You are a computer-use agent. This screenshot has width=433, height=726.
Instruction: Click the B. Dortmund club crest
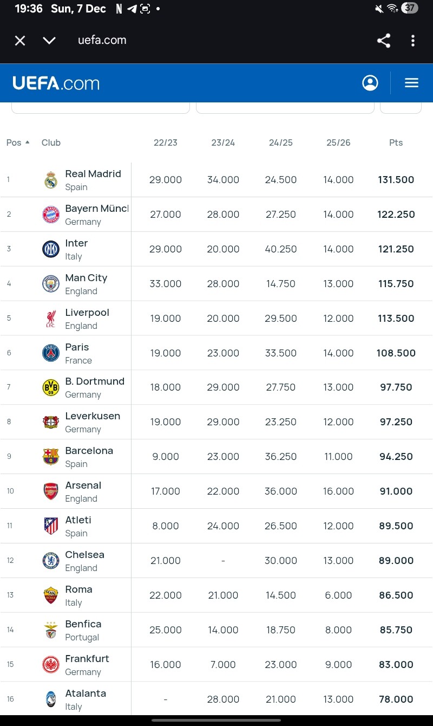[51, 387]
